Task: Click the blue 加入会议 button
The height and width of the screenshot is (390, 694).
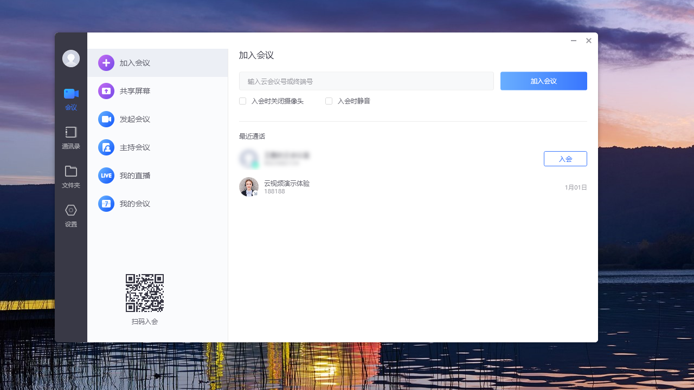Action: point(543,81)
